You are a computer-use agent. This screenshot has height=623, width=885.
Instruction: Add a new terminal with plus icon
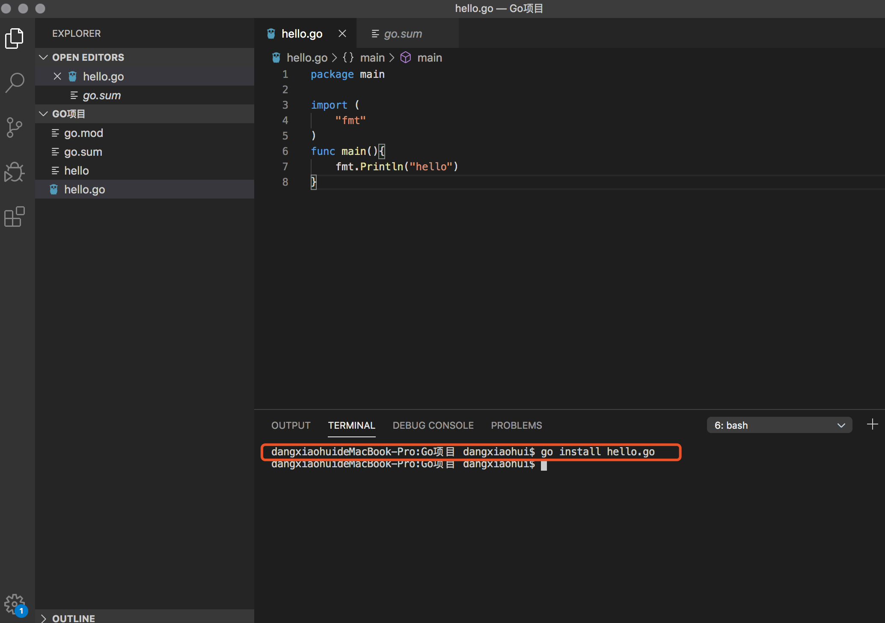[x=872, y=424]
